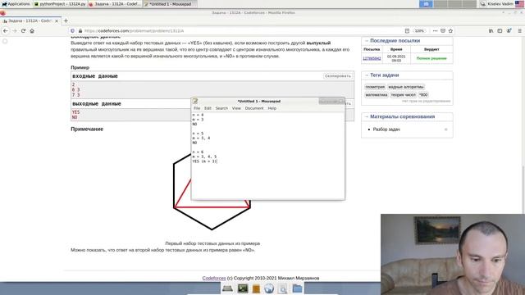This screenshot has height=295, width=525.
Task: Select the first workspace in the workspace switcher
Action: pos(426,4)
